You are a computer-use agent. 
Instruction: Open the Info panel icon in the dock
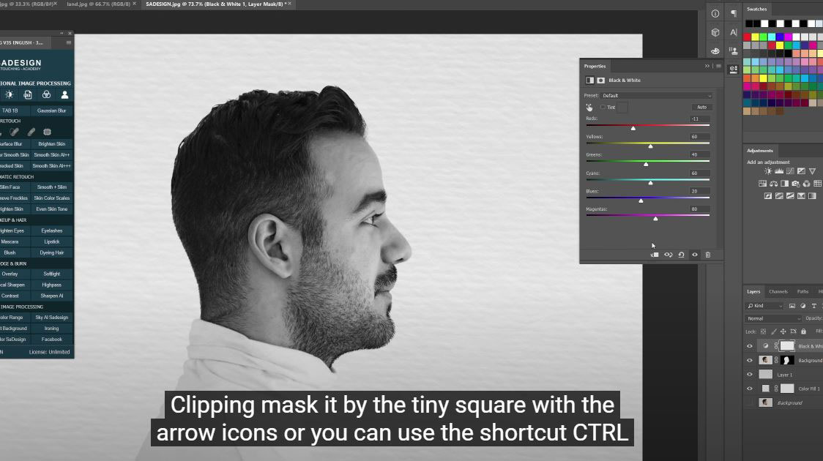click(715, 14)
